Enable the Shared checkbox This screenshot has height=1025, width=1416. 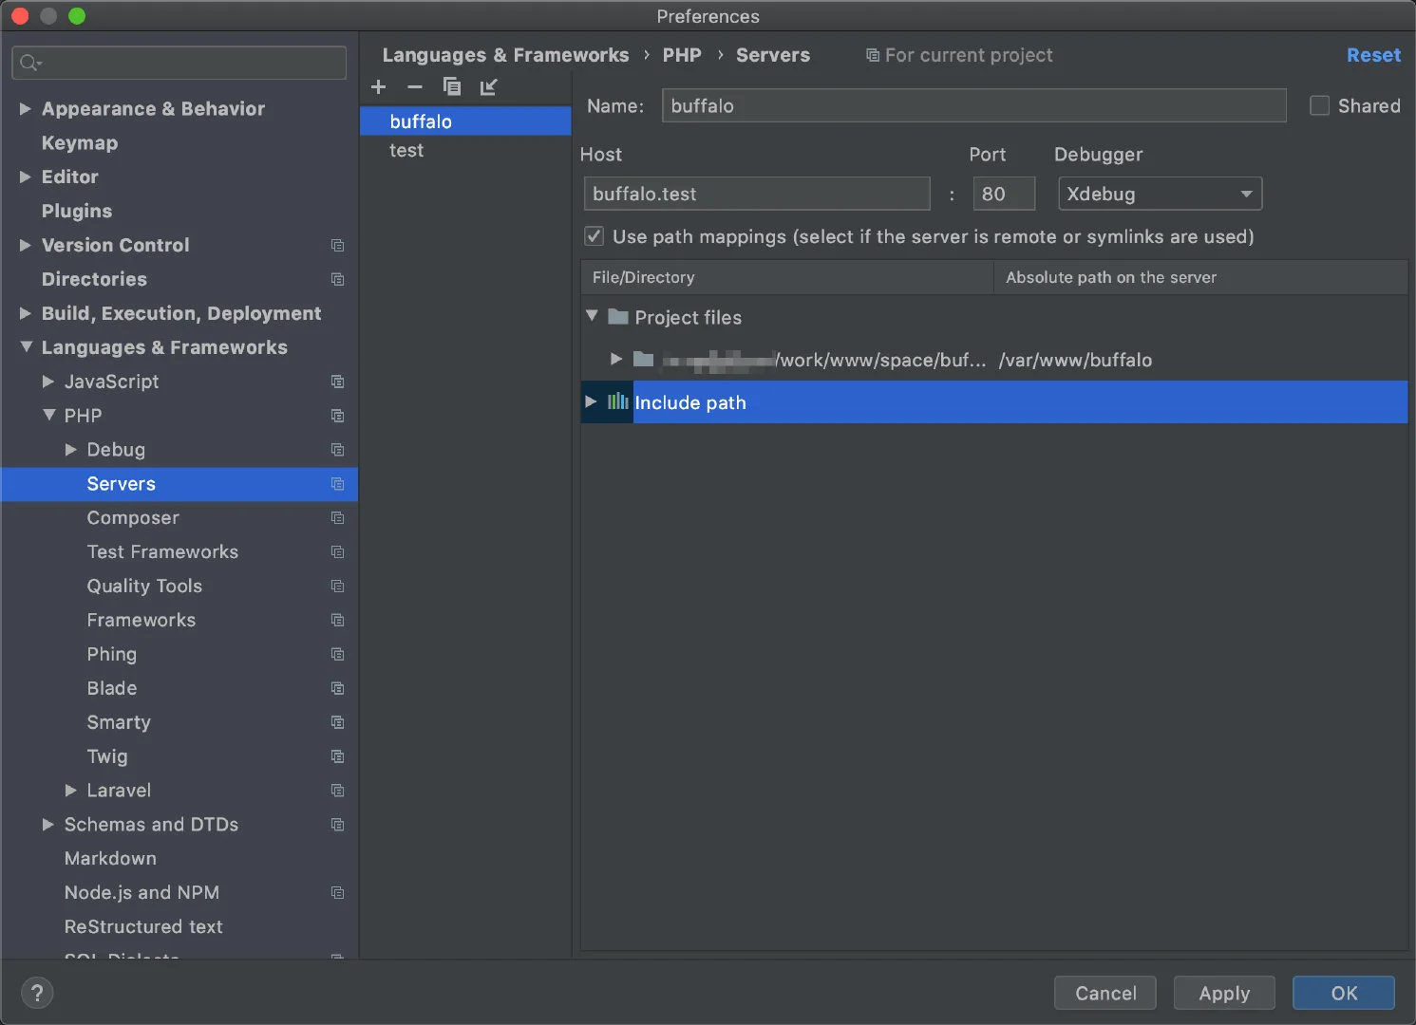pyautogui.click(x=1319, y=106)
